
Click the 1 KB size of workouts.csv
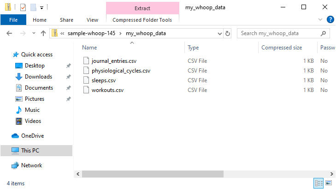click(308, 90)
